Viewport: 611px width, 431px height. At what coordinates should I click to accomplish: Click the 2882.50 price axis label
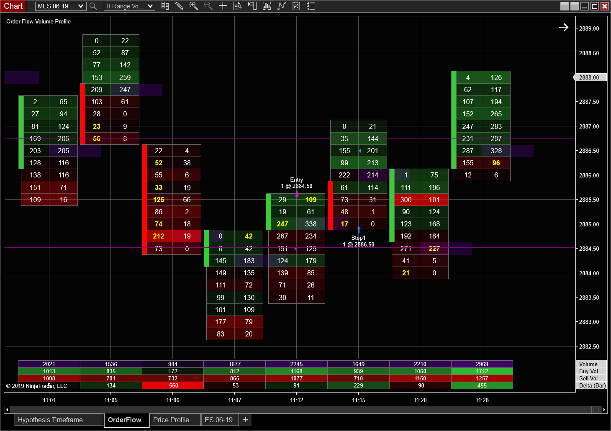coord(589,346)
